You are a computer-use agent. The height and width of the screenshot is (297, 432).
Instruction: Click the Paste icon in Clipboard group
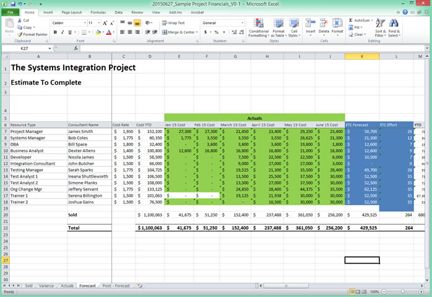coord(9,24)
